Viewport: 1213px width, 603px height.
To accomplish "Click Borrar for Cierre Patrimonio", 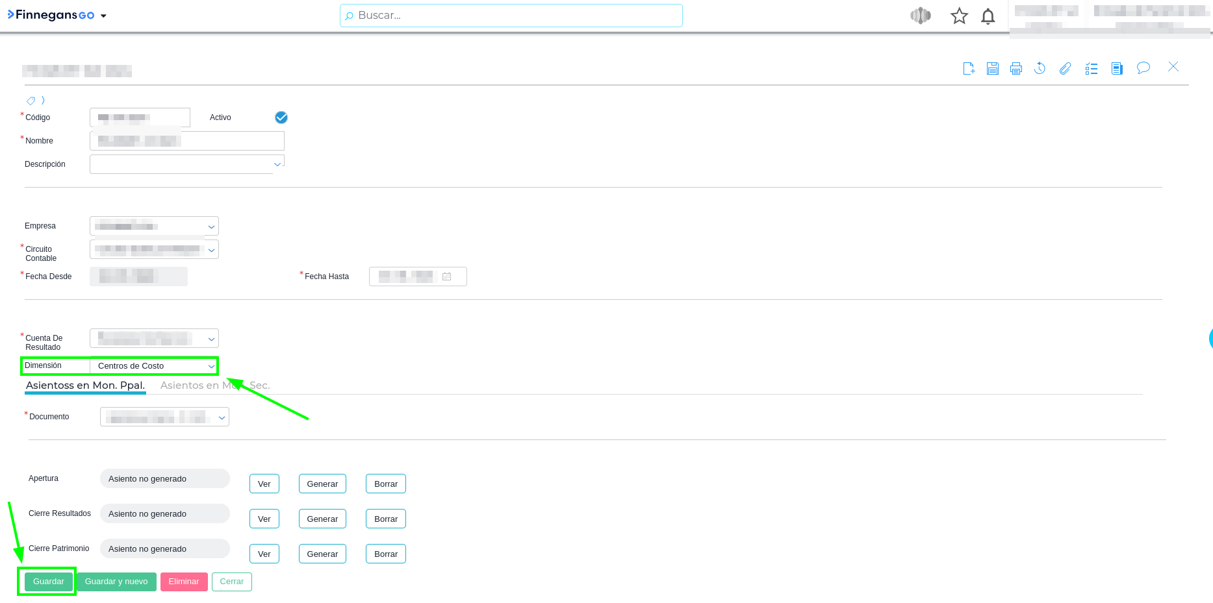I will pos(386,554).
